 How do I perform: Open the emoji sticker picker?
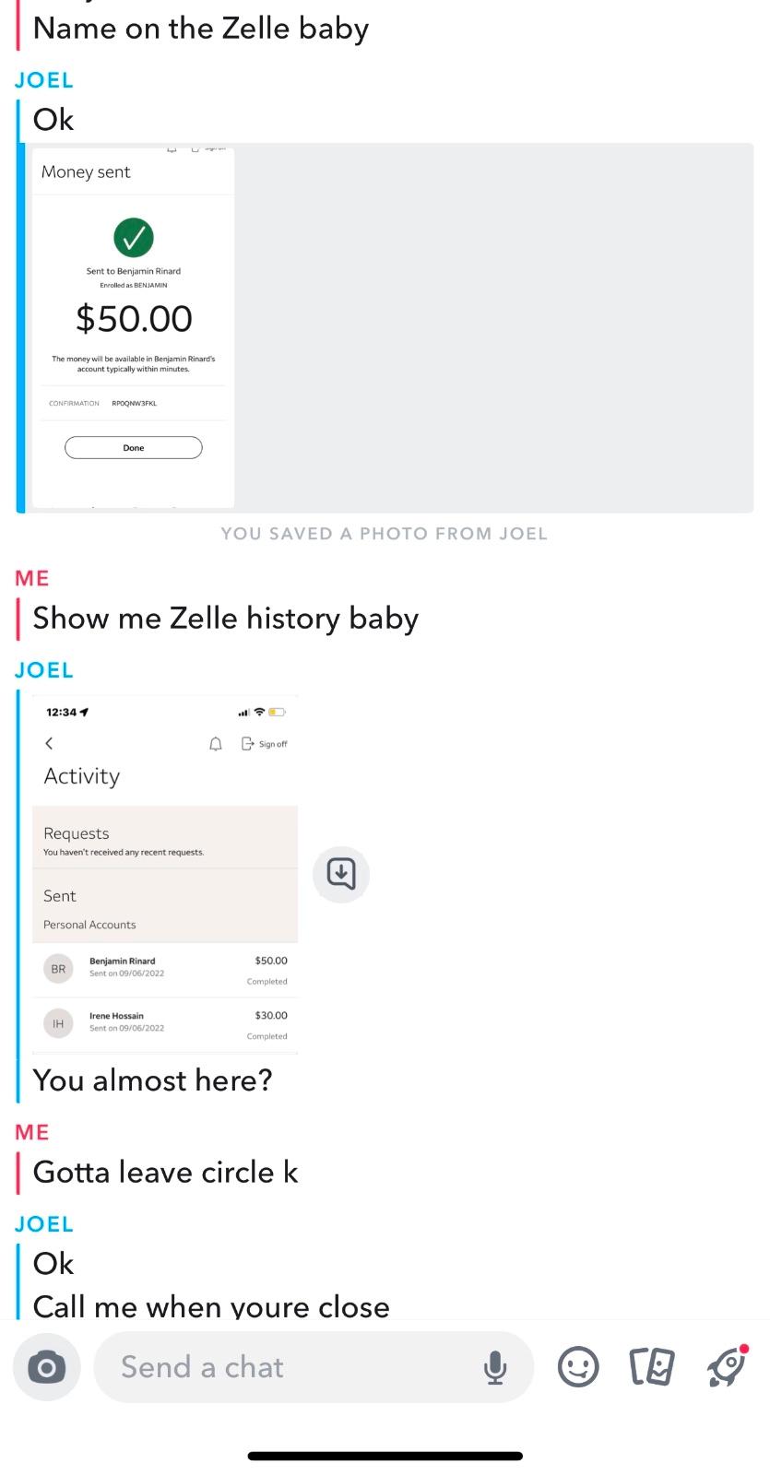click(578, 1367)
